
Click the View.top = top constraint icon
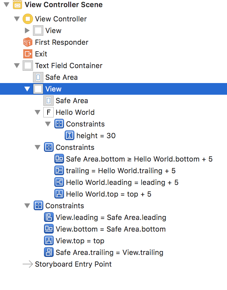click(x=49, y=241)
